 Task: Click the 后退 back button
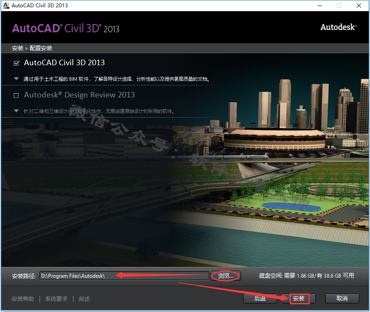coord(260,299)
